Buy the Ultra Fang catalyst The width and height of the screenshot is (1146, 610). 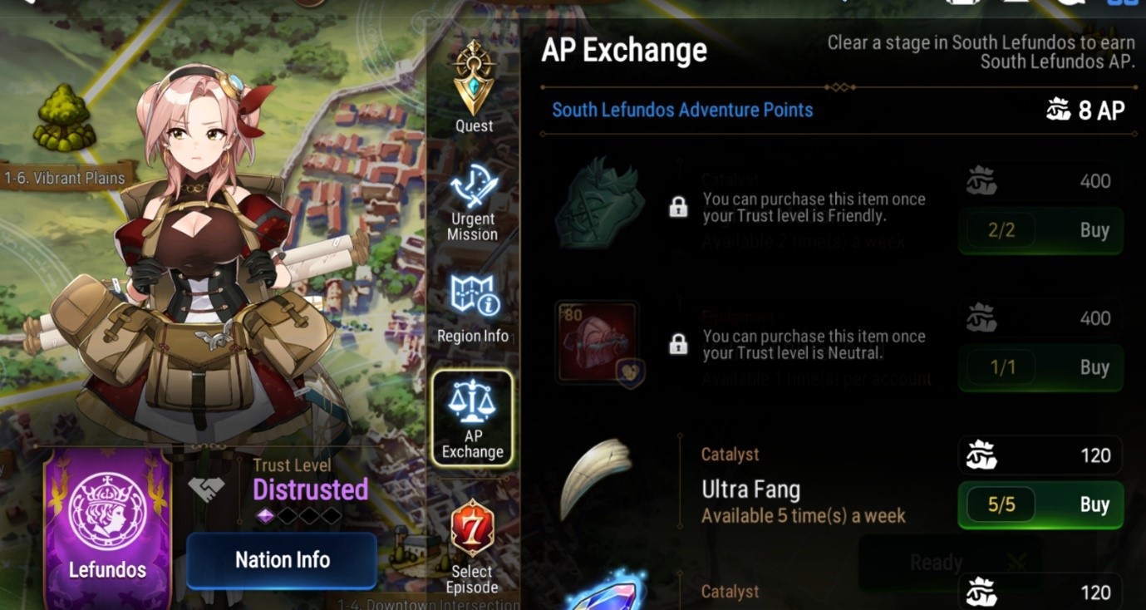pyautogui.click(x=1040, y=504)
